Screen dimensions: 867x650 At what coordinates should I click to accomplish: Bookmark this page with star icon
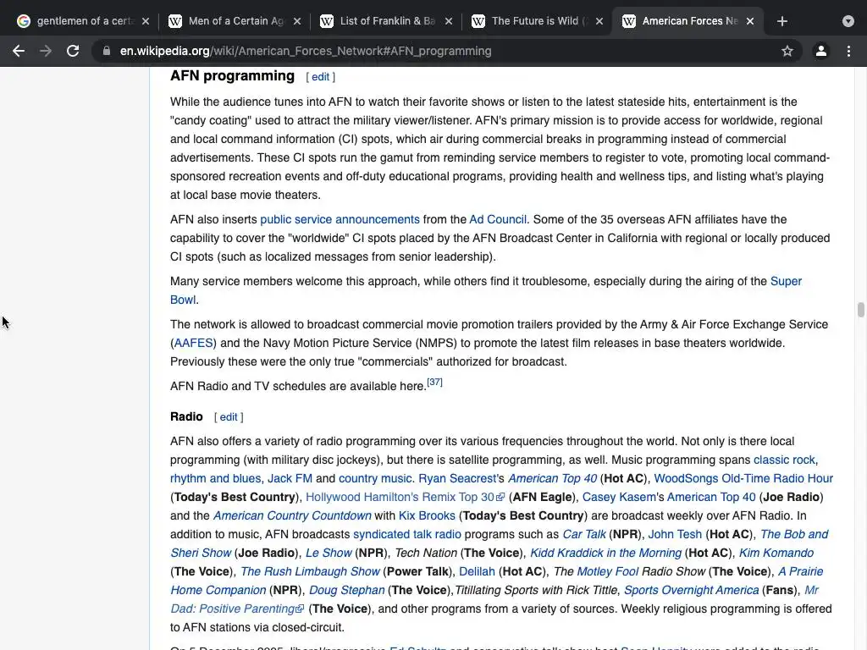[787, 51]
